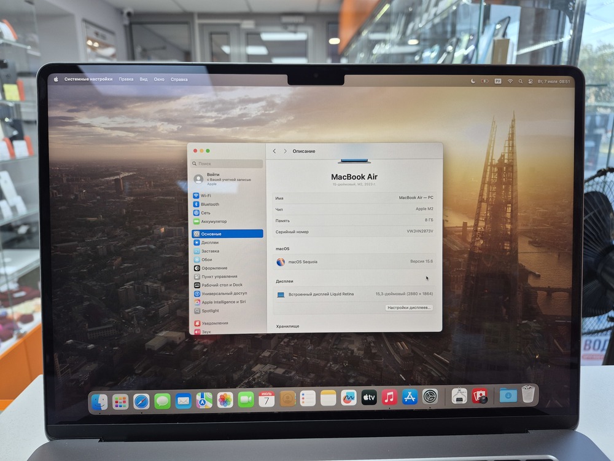Open the Системные настройки menu
Viewport: 614px width, 461px height.
click(x=88, y=79)
